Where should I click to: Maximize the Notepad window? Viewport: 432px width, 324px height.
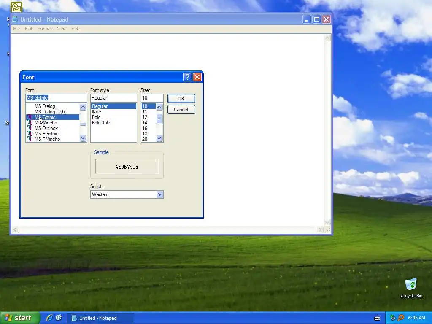point(316,19)
